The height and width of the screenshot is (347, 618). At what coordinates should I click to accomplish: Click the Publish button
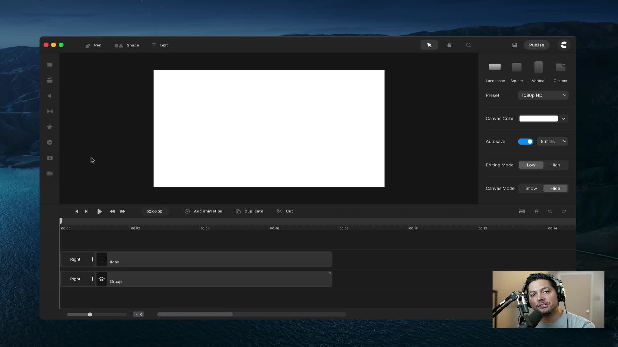537,45
